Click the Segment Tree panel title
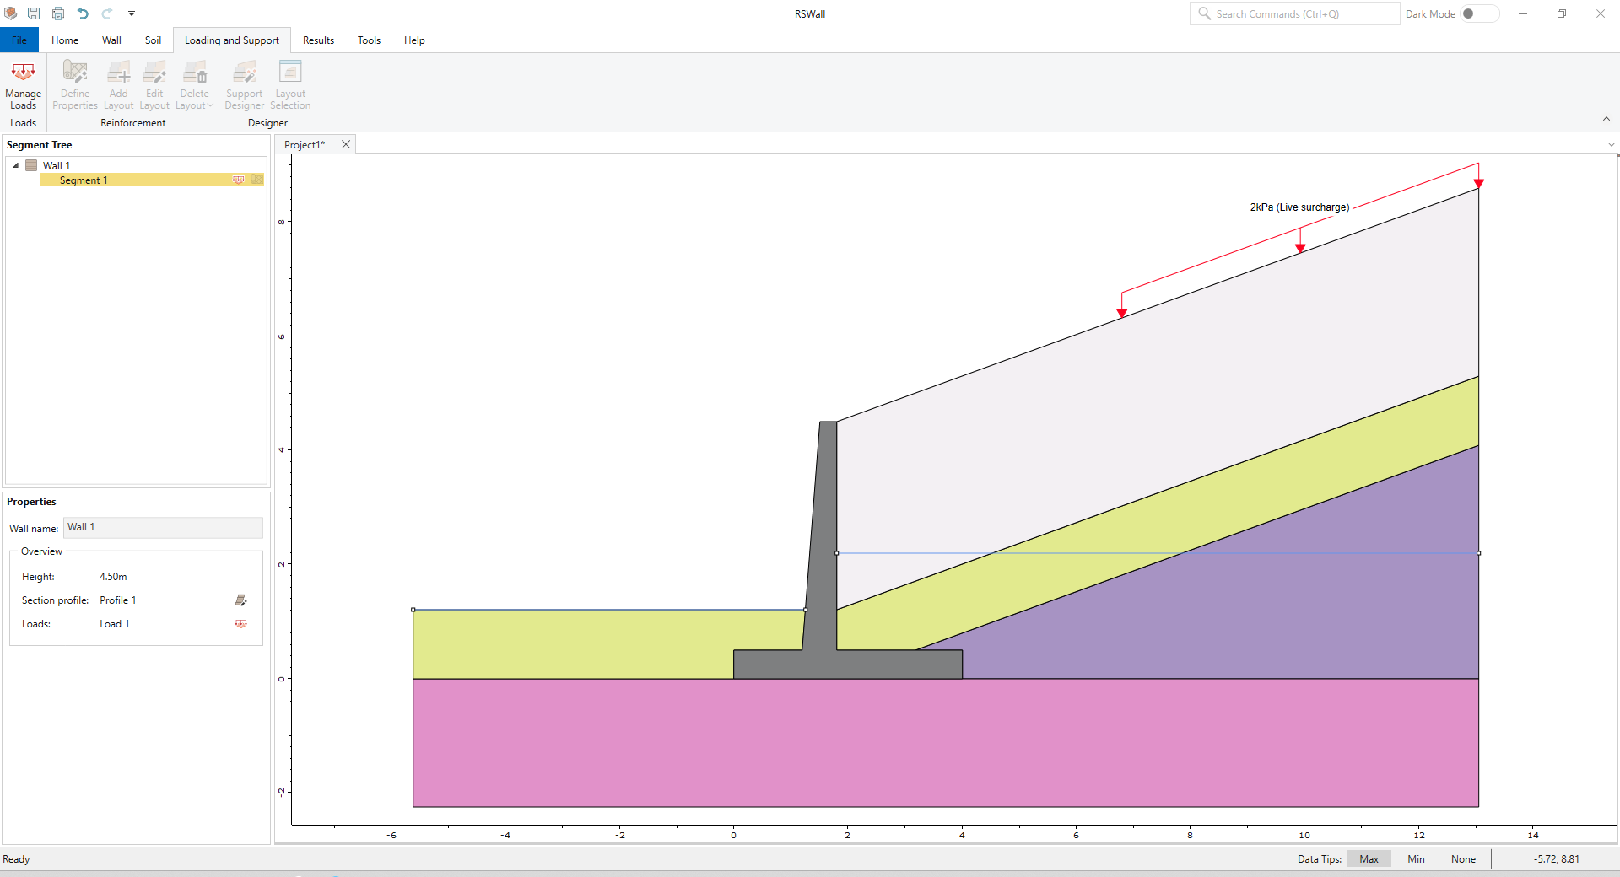The image size is (1620, 877). [40, 145]
